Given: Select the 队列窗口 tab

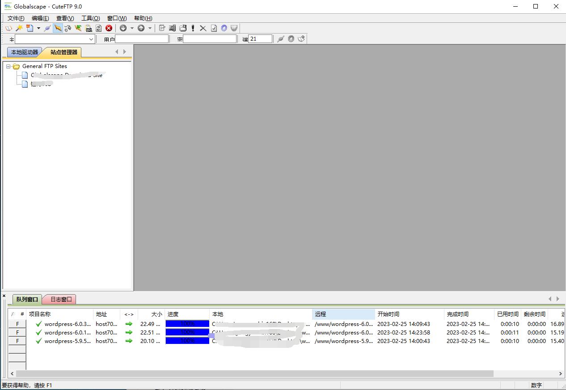Looking at the screenshot, I should (27, 299).
